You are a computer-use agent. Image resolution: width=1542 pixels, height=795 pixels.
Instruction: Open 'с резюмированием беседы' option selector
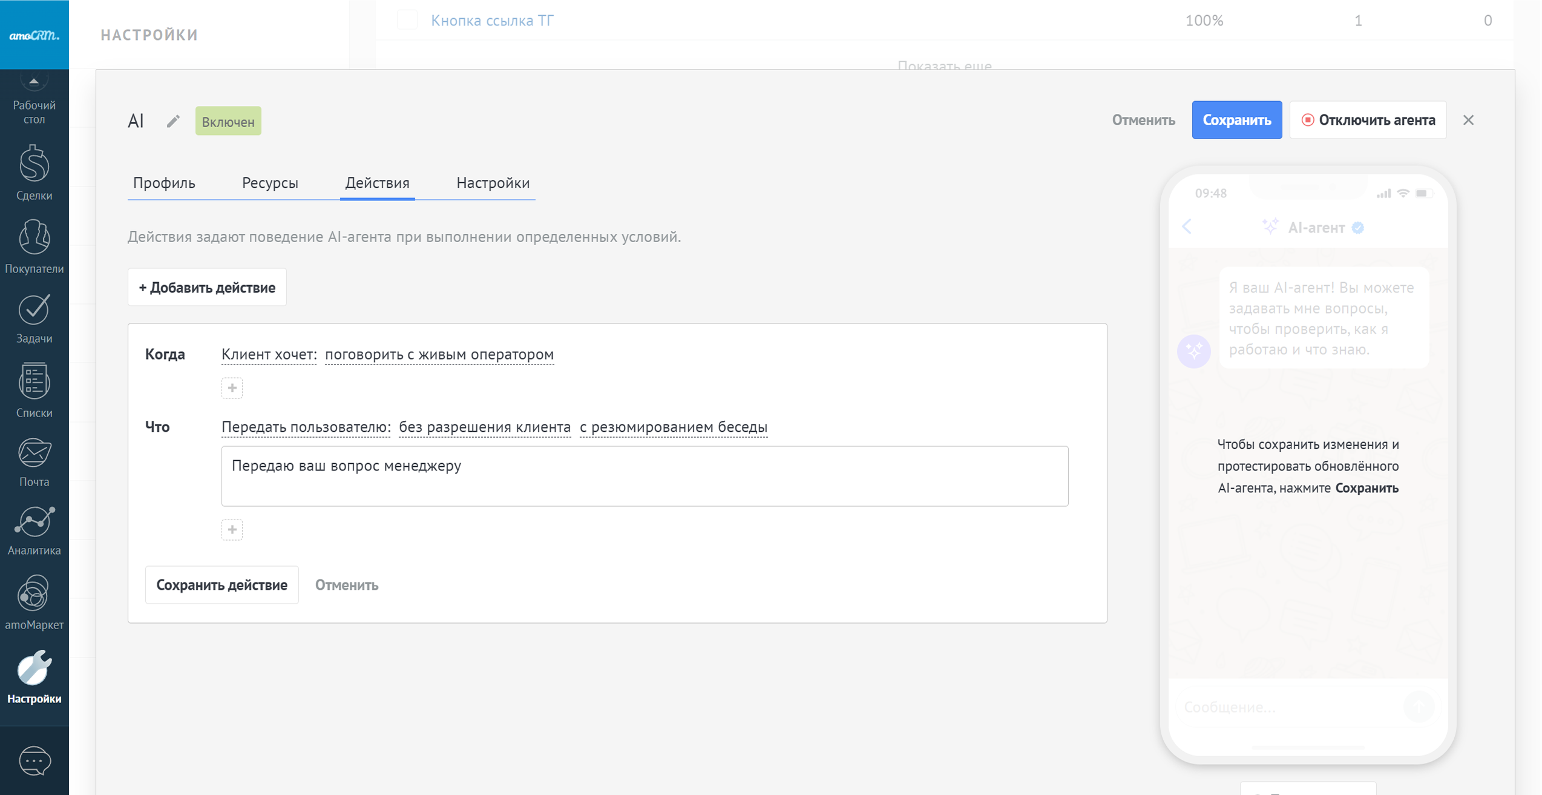coord(673,427)
